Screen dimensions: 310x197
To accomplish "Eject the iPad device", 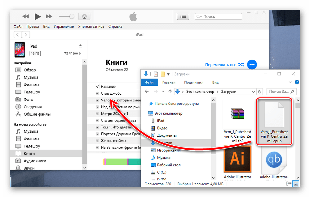I will (80, 46).
